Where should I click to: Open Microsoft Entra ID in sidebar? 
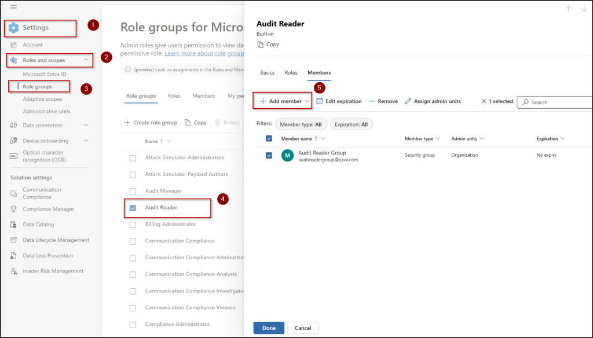coord(44,74)
